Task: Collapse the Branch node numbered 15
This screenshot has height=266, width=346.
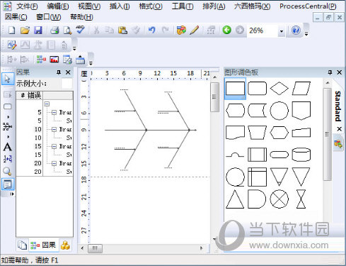Action: coord(54,146)
